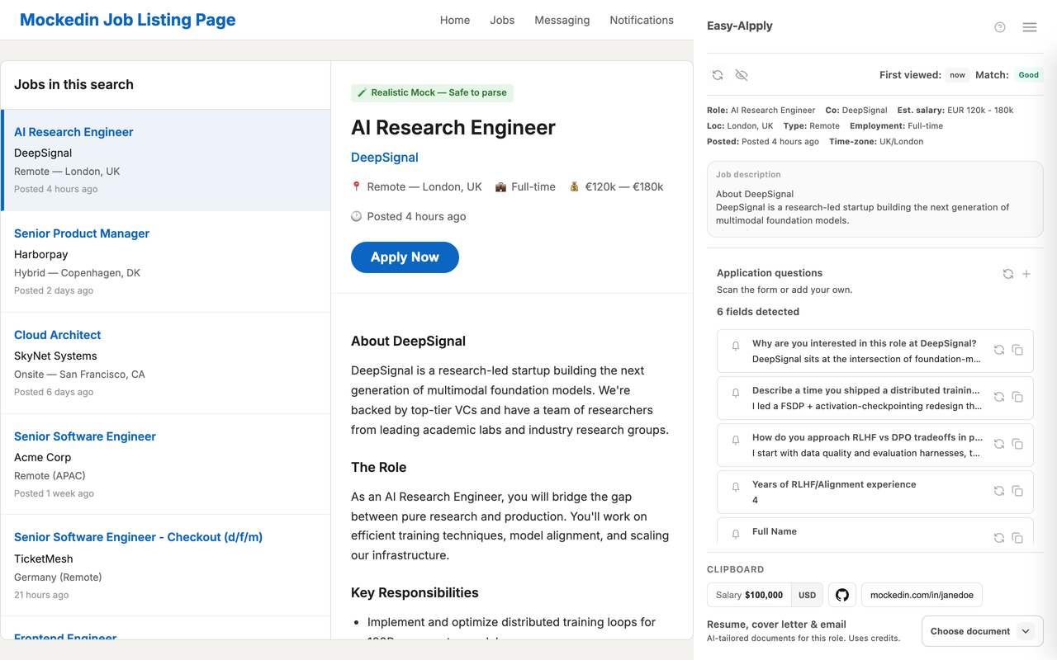Go to Home in top navigation

455,20
